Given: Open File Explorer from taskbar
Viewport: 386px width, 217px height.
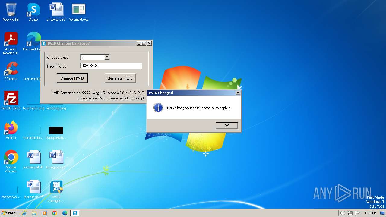Looking at the screenshot, I should click(34, 213).
